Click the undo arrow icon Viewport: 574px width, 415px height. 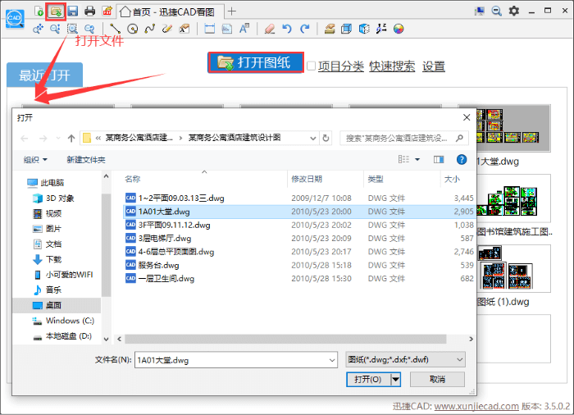click(x=287, y=29)
